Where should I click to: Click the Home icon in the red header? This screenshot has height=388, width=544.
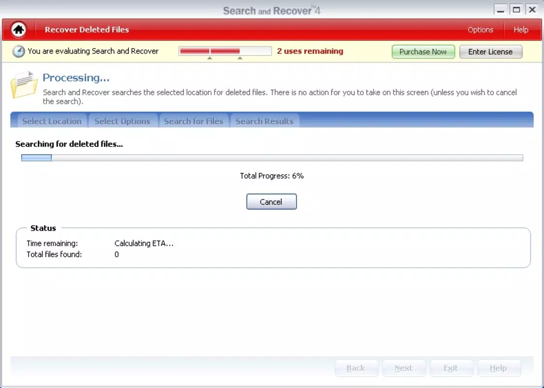pyautogui.click(x=19, y=30)
